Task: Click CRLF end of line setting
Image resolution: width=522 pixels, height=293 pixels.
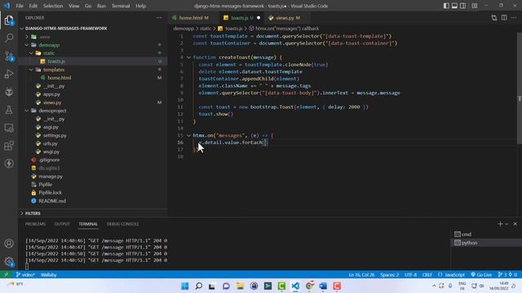Action: [x=427, y=275]
